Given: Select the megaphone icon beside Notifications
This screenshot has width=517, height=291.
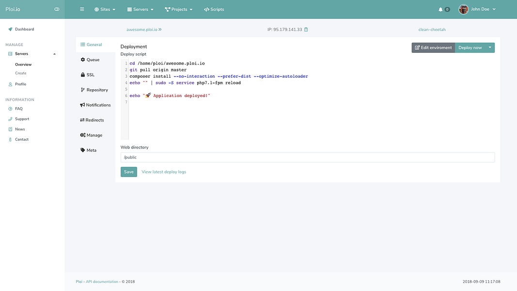Looking at the screenshot, I should 82,105.
